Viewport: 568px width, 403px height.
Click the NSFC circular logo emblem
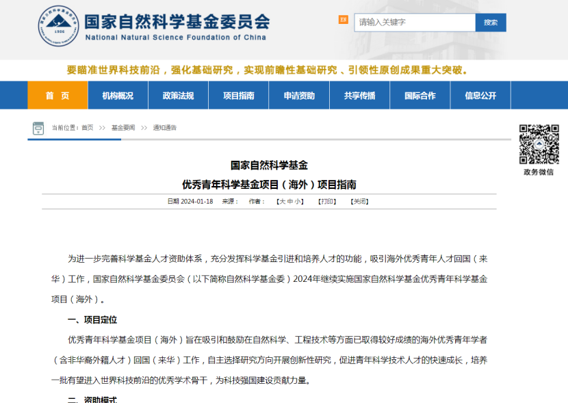coord(58,29)
